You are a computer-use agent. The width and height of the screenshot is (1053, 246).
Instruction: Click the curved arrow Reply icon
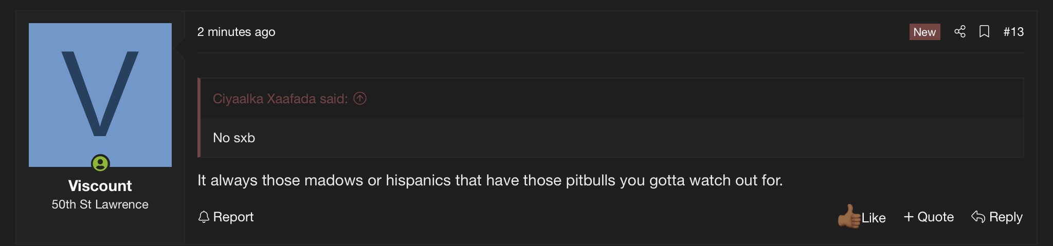pos(977,217)
